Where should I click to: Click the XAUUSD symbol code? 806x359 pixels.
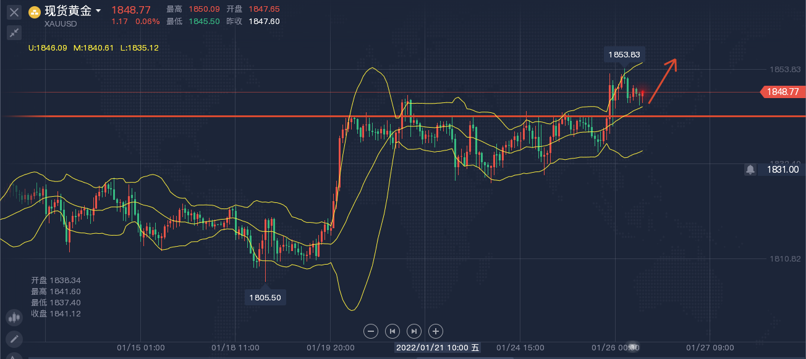[x=61, y=25]
